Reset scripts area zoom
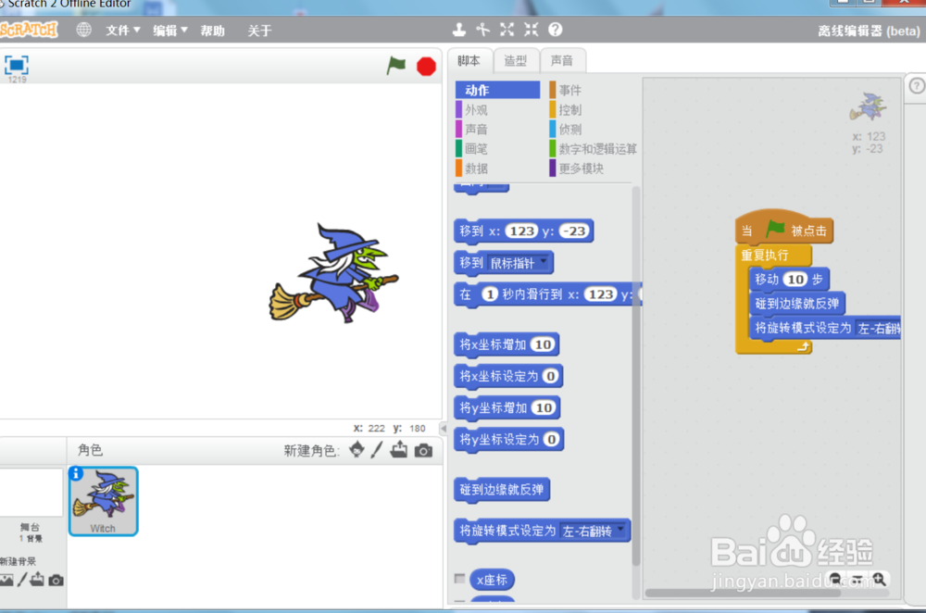Screen dimensions: 926x613 click(857, 579)
